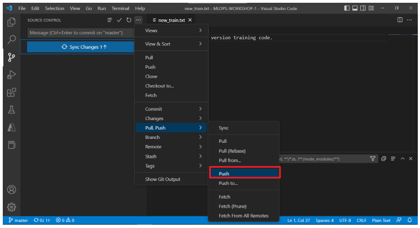Click the synchronize changes status bar indicator
Image resolution: width=420 pixels, height=228 pixels.
click(x=42, y=220)
